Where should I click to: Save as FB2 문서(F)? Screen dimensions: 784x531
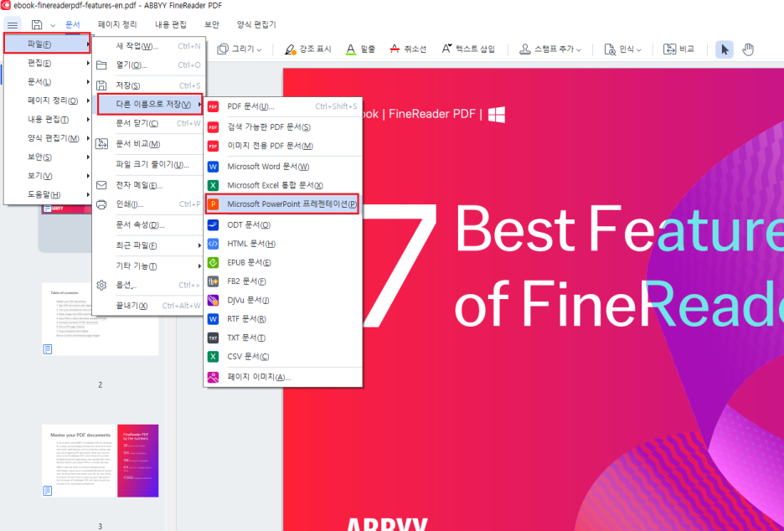pos(283,281)
